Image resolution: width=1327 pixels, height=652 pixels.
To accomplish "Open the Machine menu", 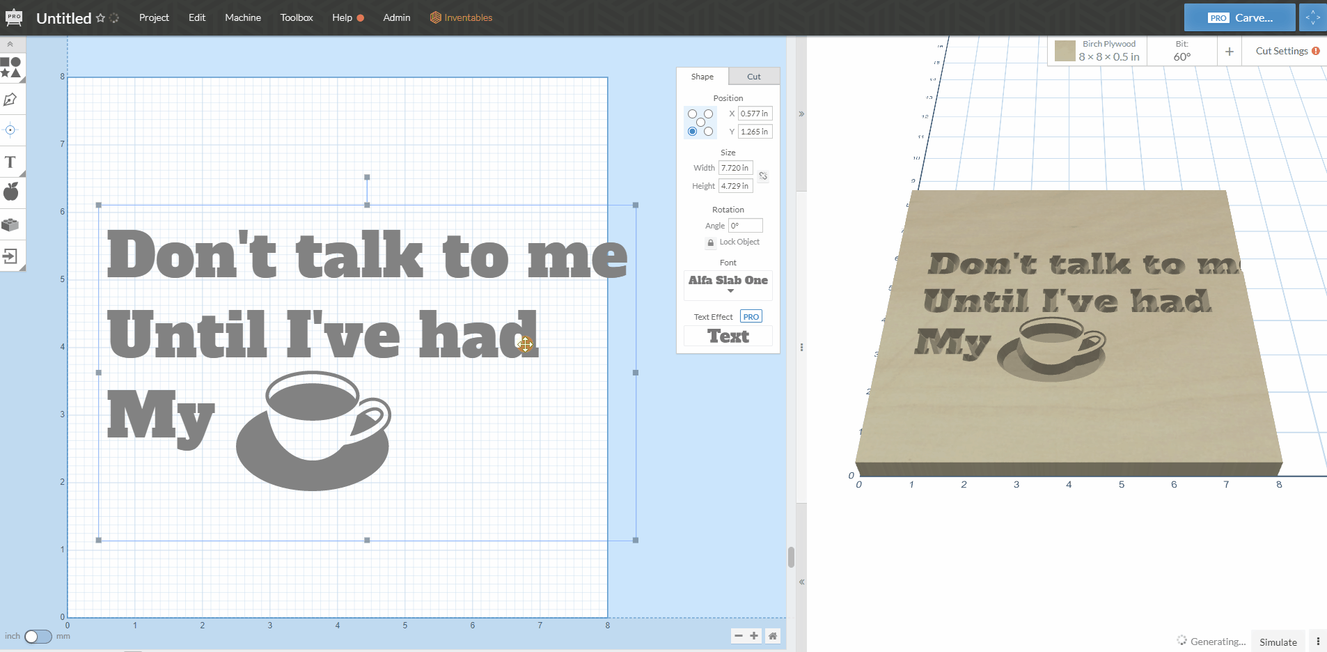I will click(242, 17).
